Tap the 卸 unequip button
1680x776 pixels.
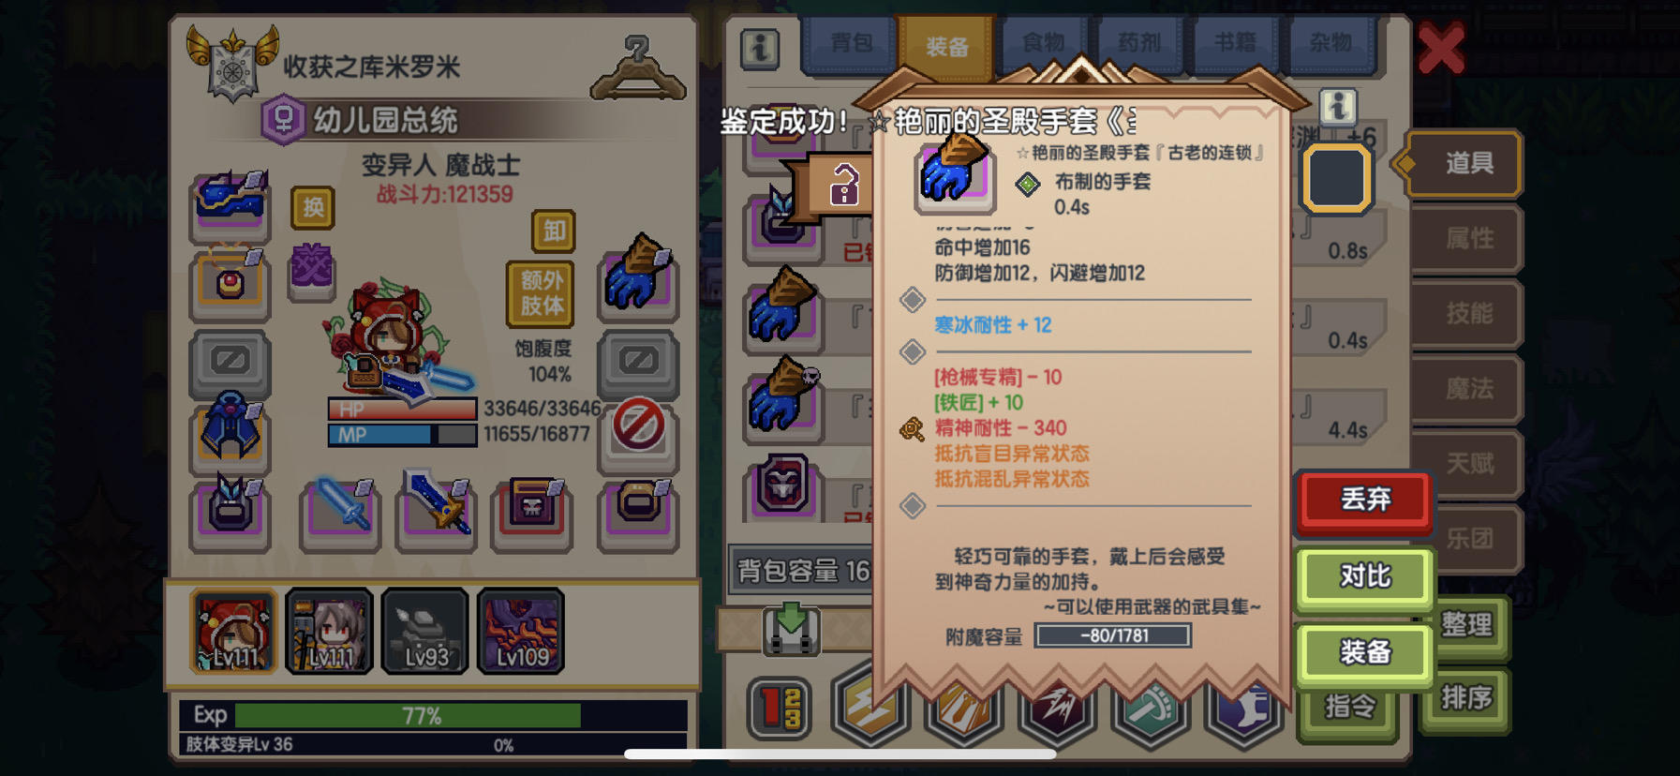click(x=554, y=231)
